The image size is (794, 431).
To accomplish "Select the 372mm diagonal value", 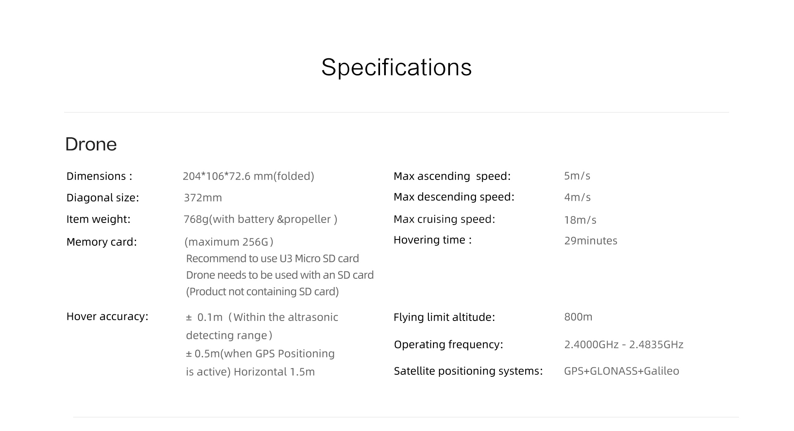I will click(x=203, y=198).
